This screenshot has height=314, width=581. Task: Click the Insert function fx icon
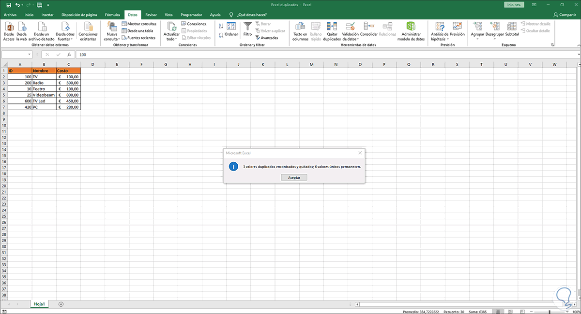[x=69, y=55]
